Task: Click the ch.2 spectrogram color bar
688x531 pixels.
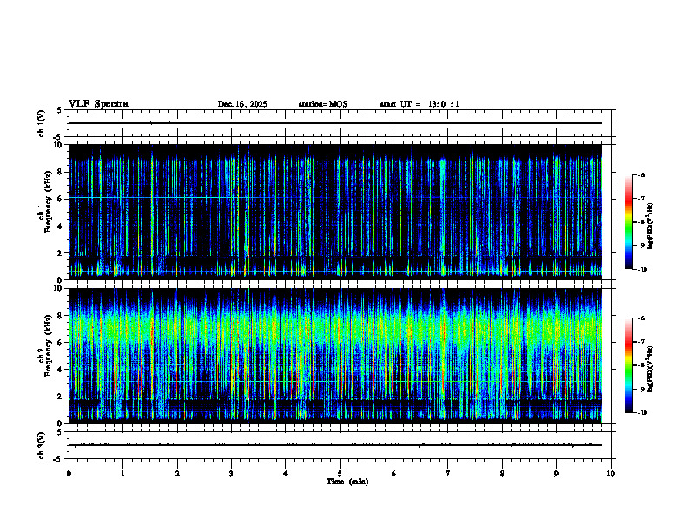Action: [628, 365]
